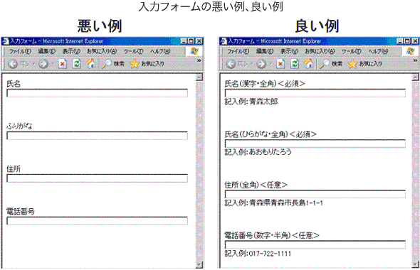
Task: Click ふりがな input field in bad example
Action: coord(97,136)
